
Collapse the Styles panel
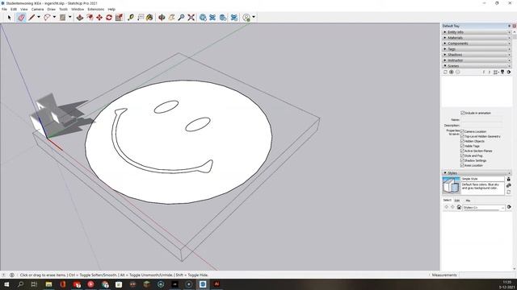pyautogui.click(x=477, y=173)
